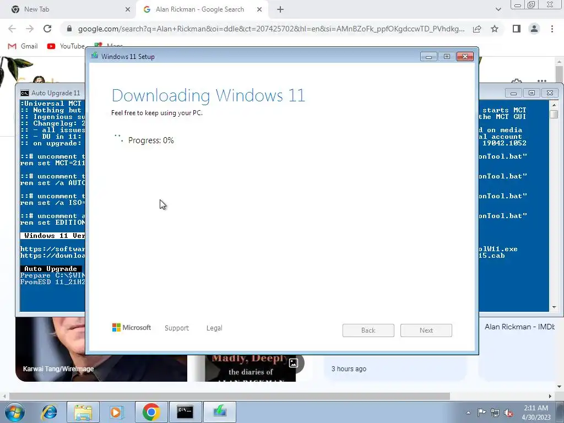
Task: Click Auto Upgrade 11 console title icon
Action: (24, 93)
